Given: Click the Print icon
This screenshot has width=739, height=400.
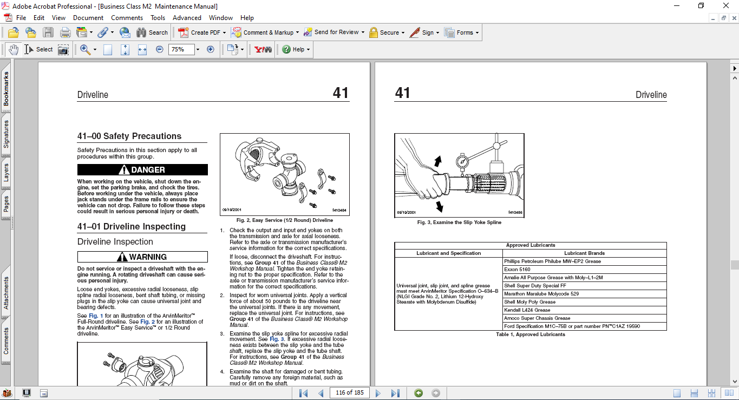Looking at the screenshot, I should 65,32.
